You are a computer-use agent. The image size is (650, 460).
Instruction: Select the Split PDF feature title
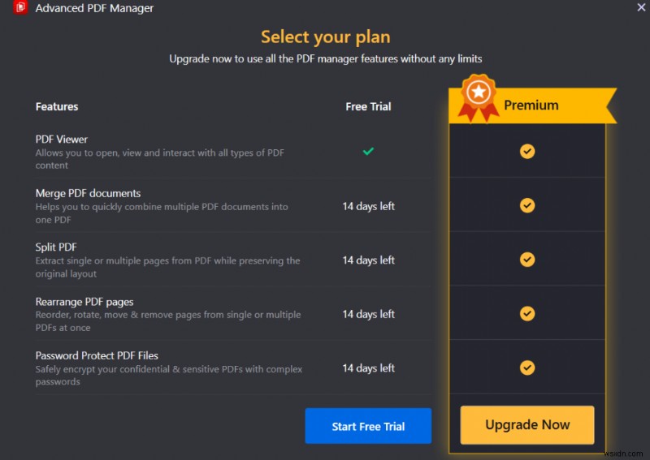click(56, 247)
